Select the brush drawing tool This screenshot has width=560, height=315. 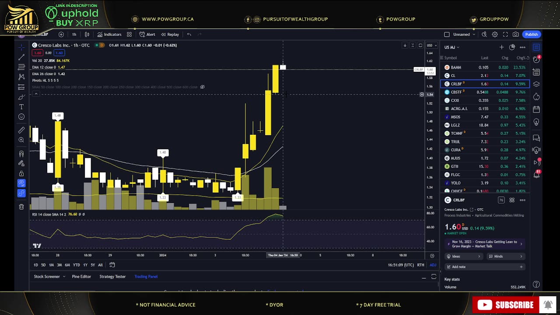point(21,97)
